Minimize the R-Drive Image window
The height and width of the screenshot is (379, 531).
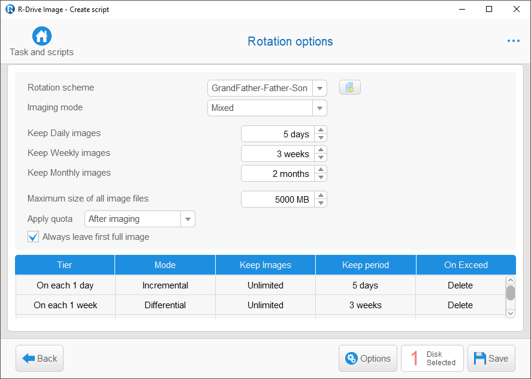(x=462, y=9)
